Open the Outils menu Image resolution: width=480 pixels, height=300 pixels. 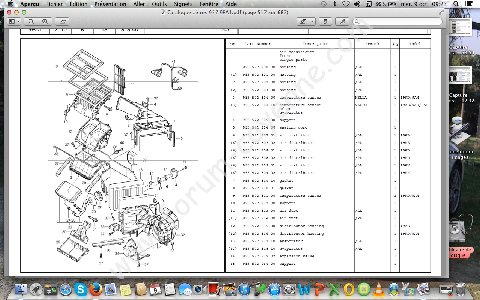point(159,4)
